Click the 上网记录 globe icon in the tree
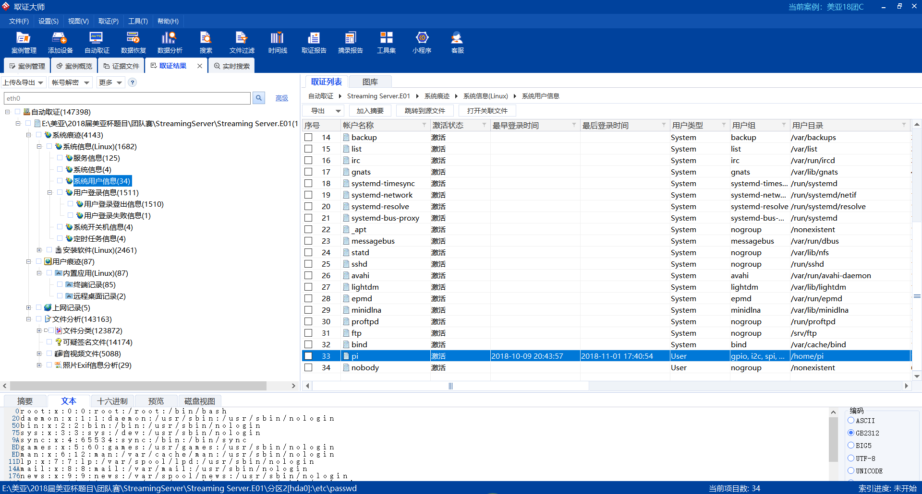The image size is (922, 494). (x=48, y=307)
